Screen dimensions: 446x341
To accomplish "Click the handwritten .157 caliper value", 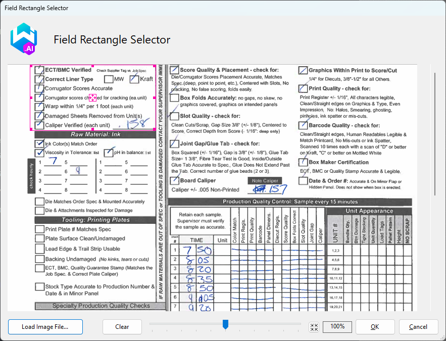I will (271, 189).
